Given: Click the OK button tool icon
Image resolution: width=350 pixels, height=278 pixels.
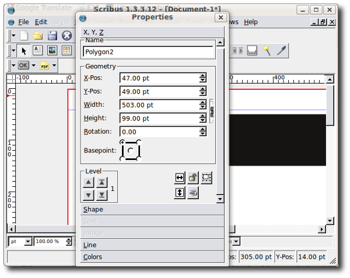Looking at the screenshot, I should point(23,65).
